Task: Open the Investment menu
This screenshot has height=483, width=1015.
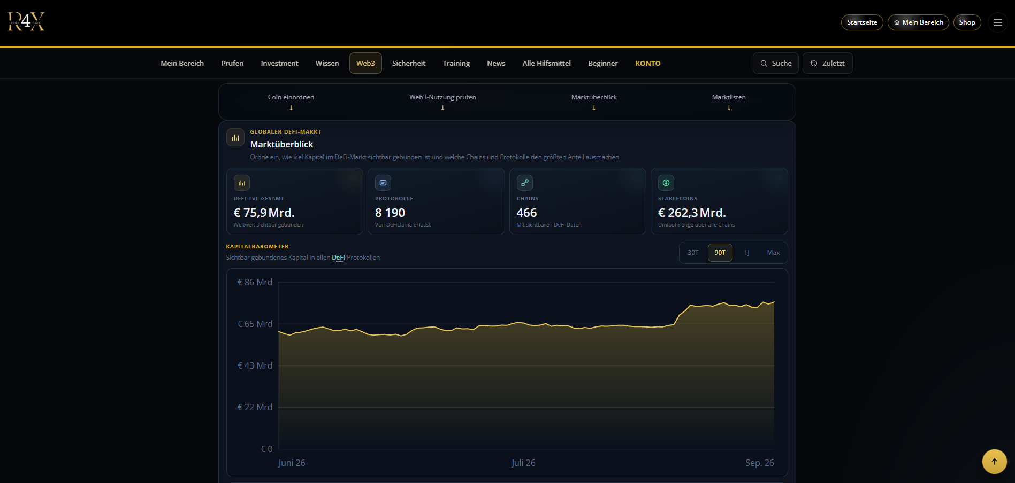Action: 279,63
